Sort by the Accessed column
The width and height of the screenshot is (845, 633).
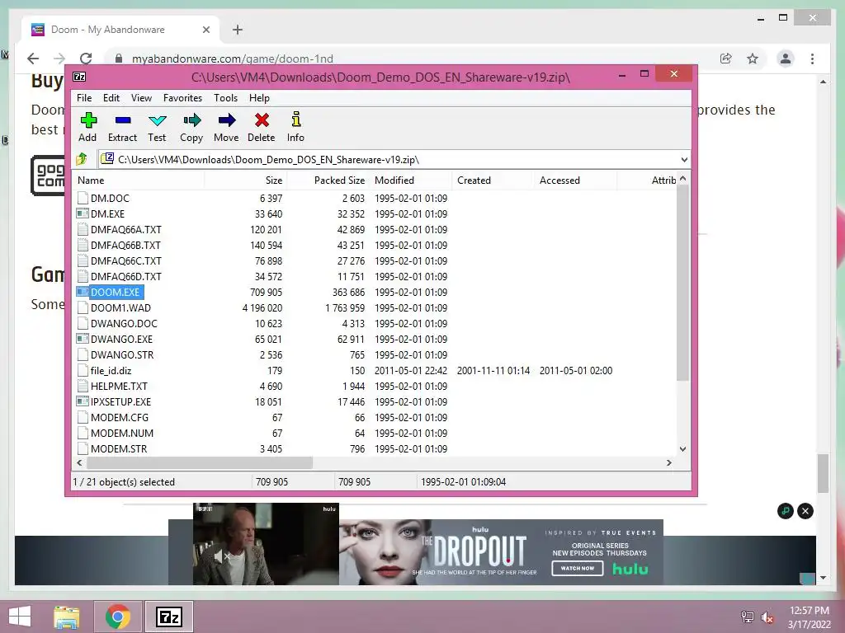coord(575,181)
